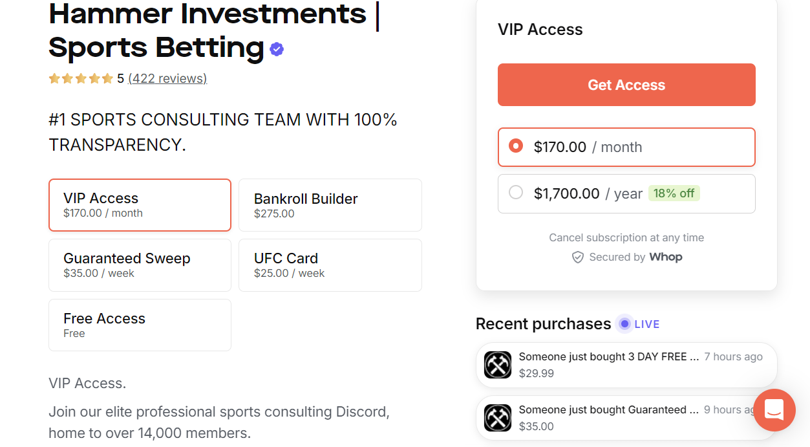Click the shield icon beside Secured by Whop
Viewport: 810px width, 447px height.
tap(577, 257)
